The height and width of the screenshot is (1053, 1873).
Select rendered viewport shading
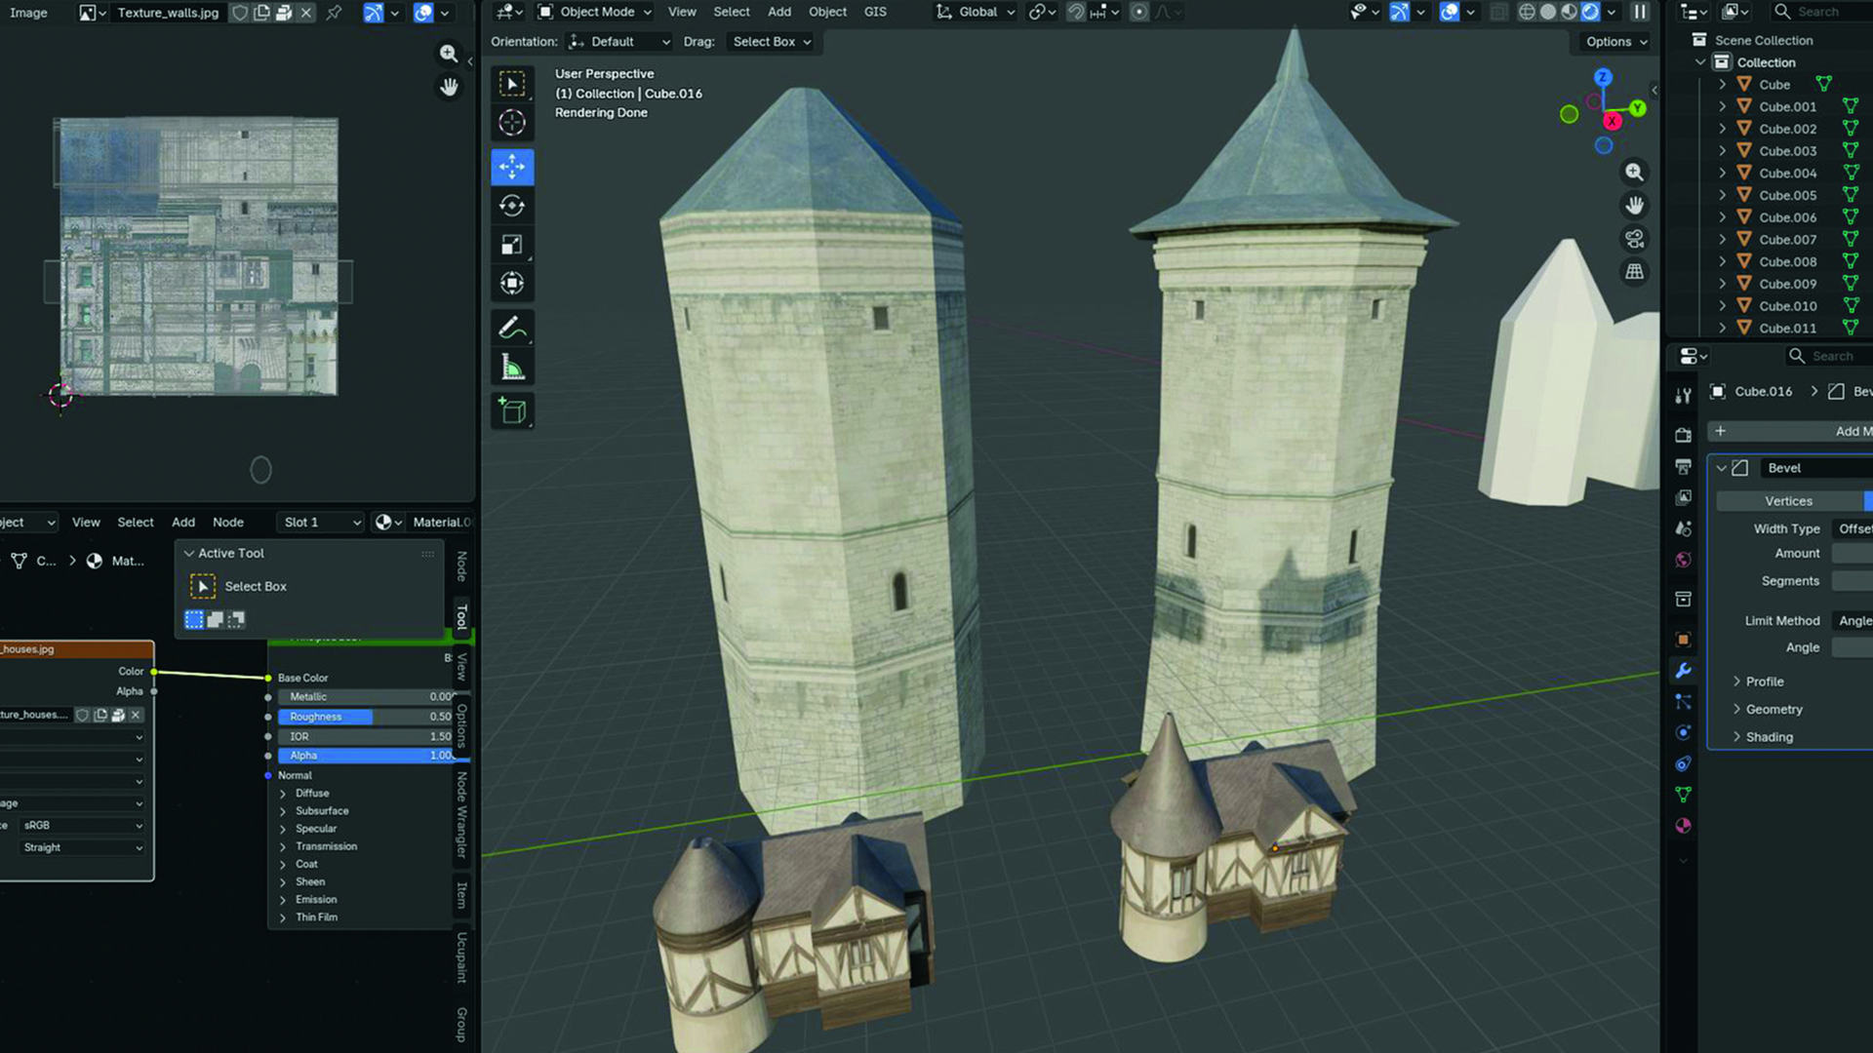click(1590, 12)
